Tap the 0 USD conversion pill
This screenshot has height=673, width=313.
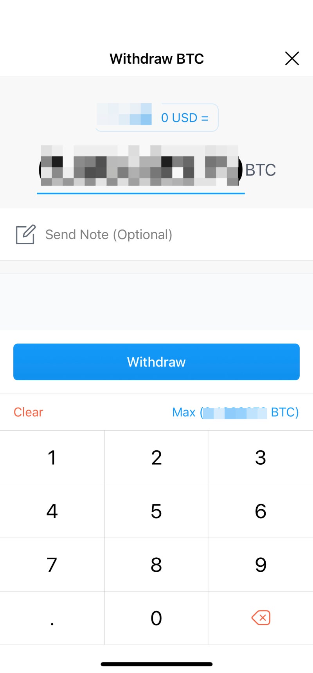coord(157,117)
